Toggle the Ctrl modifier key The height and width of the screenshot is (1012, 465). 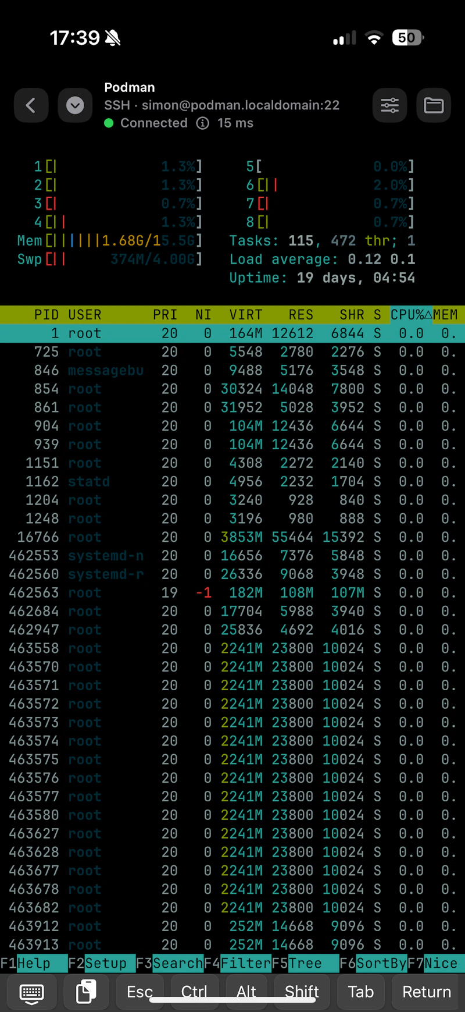click(x=194, y=992)
